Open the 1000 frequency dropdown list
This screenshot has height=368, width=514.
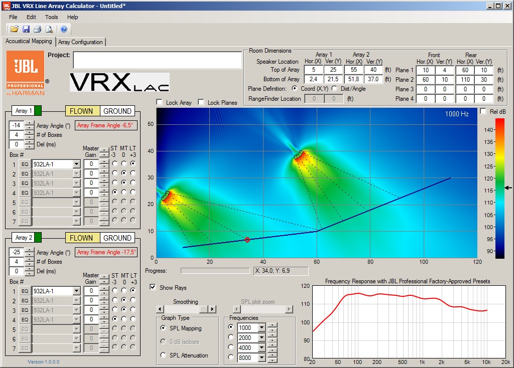[262, 328]
